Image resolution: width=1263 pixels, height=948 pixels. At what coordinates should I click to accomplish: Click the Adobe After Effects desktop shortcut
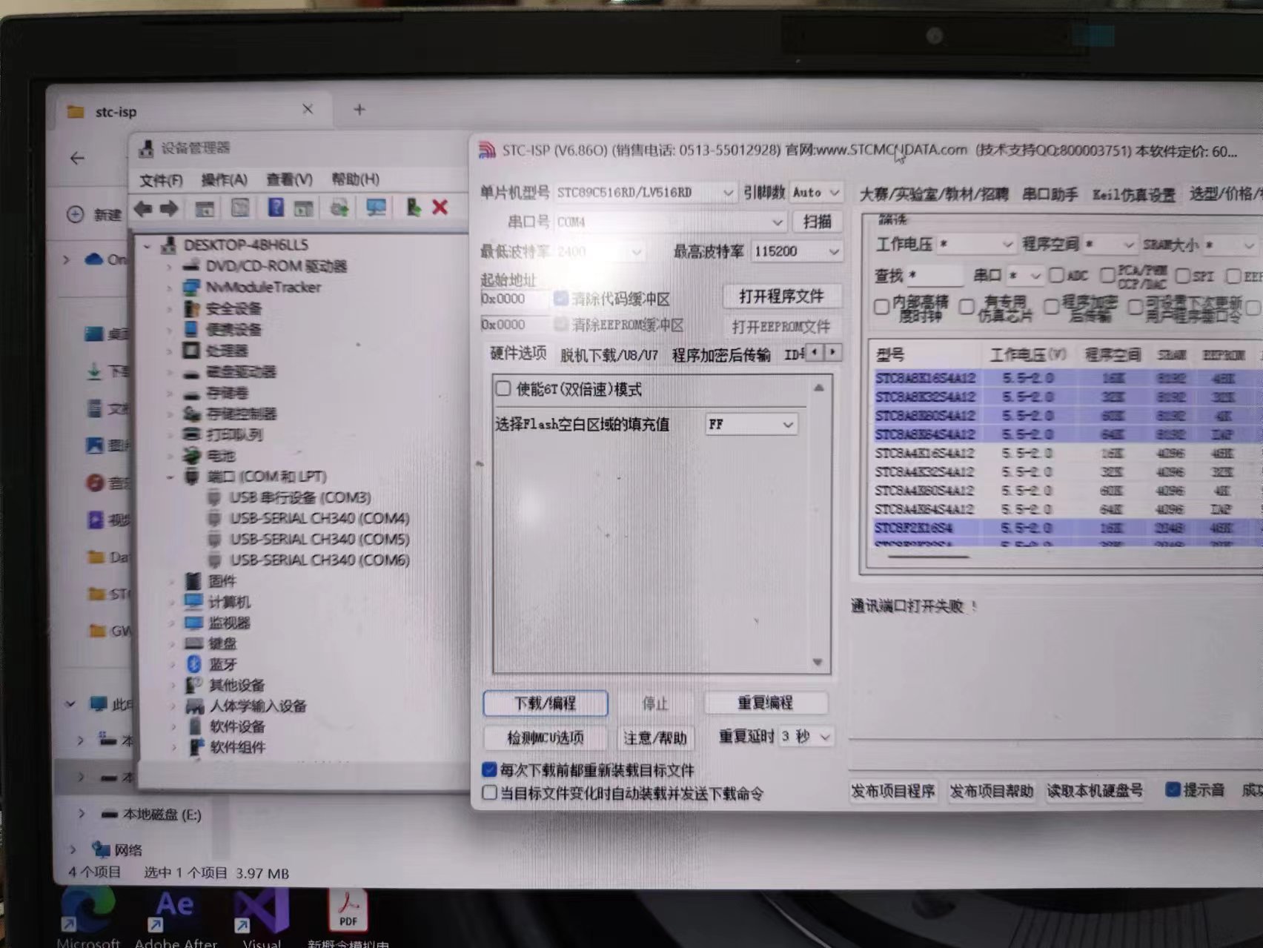[176, 918]
